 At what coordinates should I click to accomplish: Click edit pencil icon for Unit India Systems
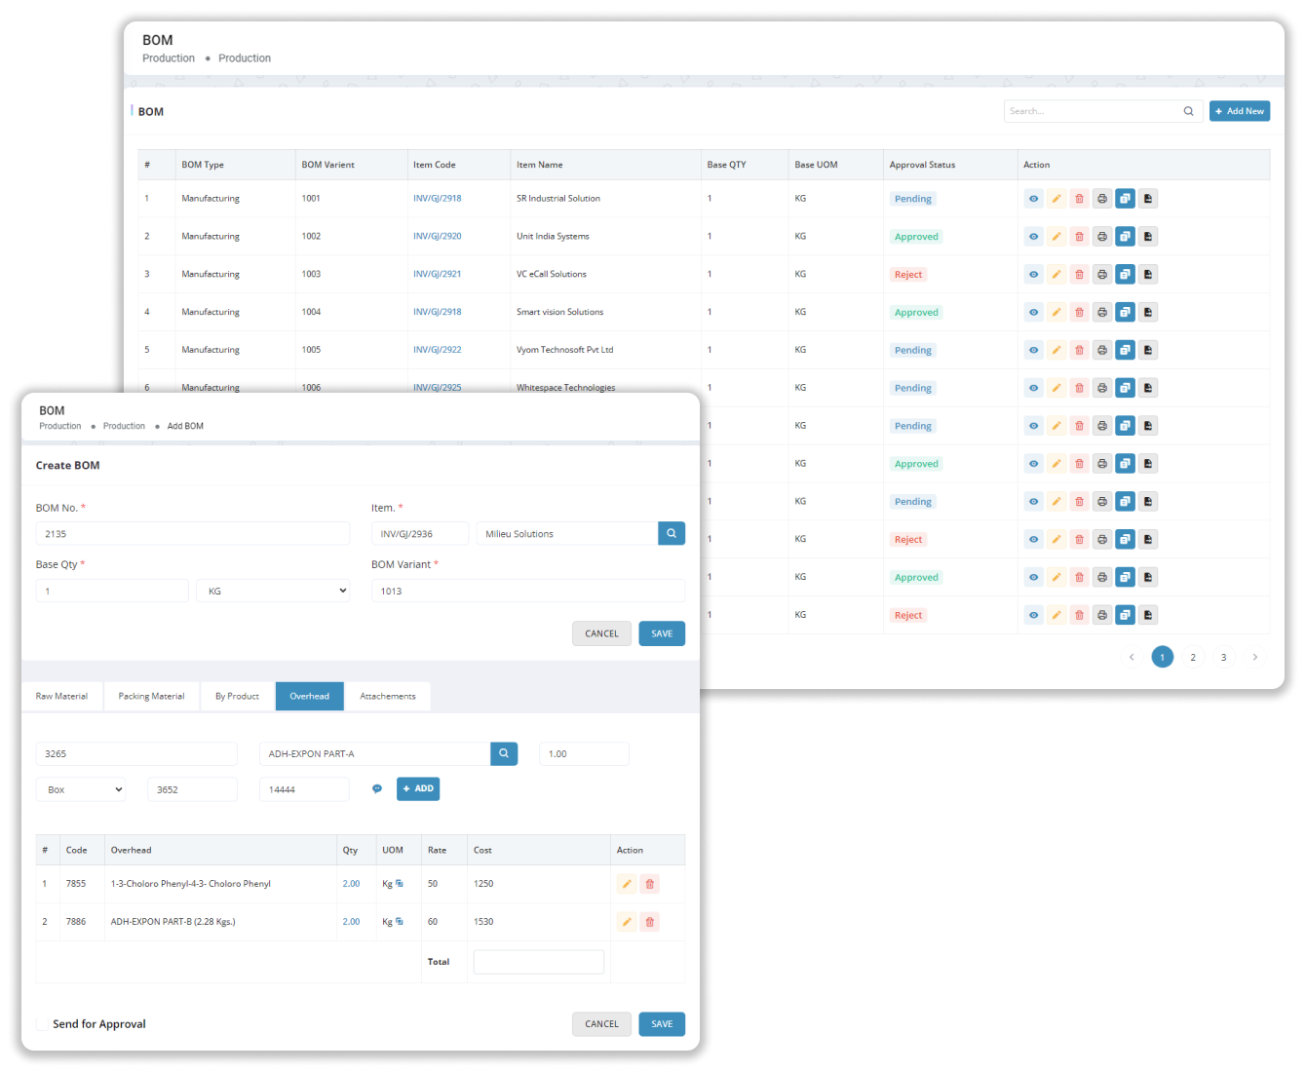tap(1056, 237)
